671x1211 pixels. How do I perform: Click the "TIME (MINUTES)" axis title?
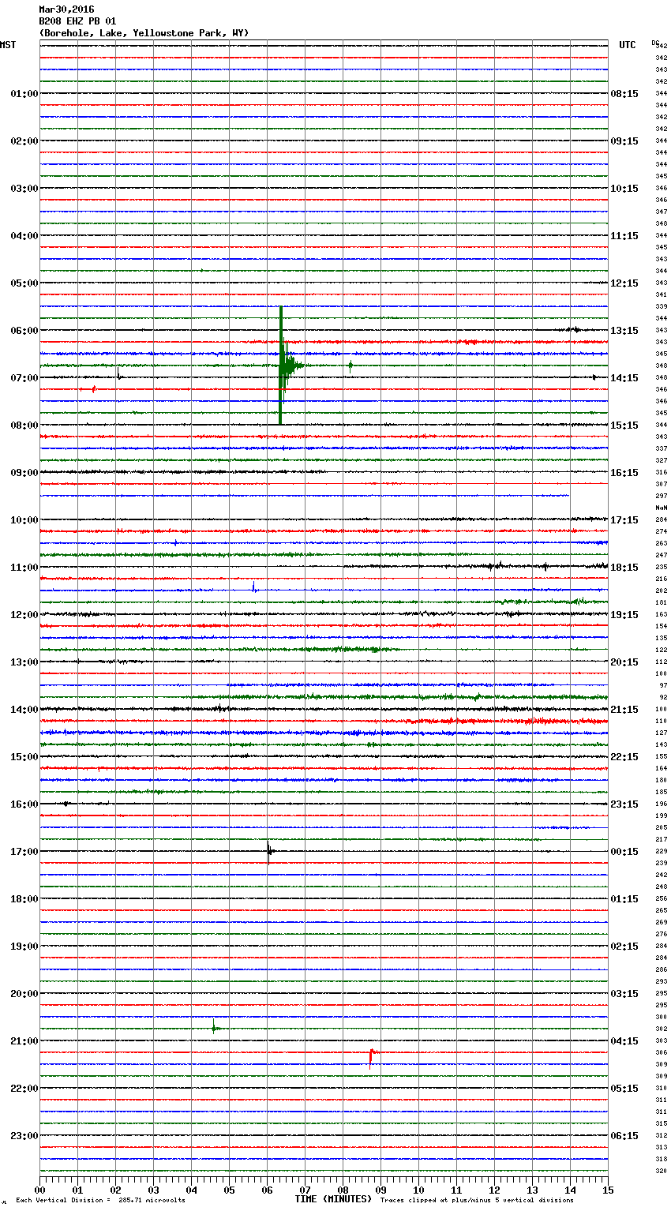click(333, 1199)
